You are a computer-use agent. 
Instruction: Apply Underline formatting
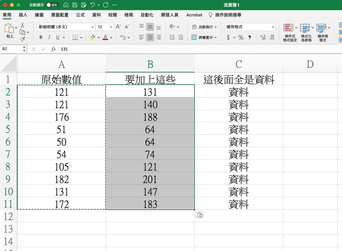(58, 37)
